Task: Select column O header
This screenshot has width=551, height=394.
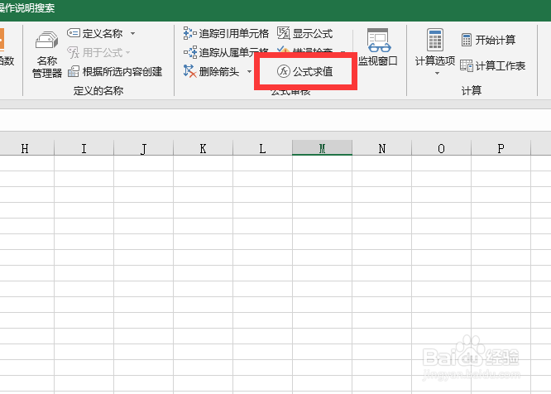Action: [x=441, y=148]
